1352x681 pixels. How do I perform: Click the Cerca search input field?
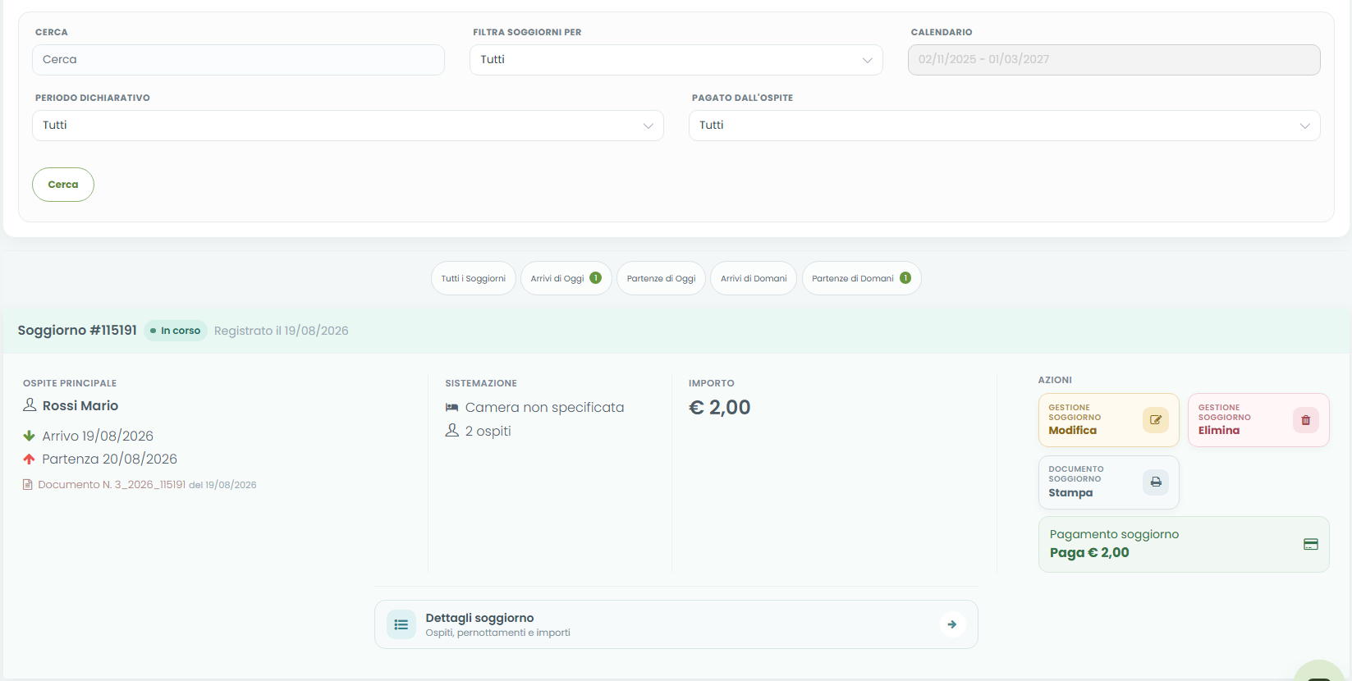coord(238,60)
